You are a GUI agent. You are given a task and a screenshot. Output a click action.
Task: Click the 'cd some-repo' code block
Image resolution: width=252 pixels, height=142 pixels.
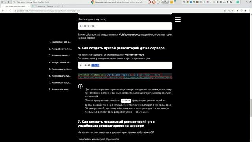[125, 26]
